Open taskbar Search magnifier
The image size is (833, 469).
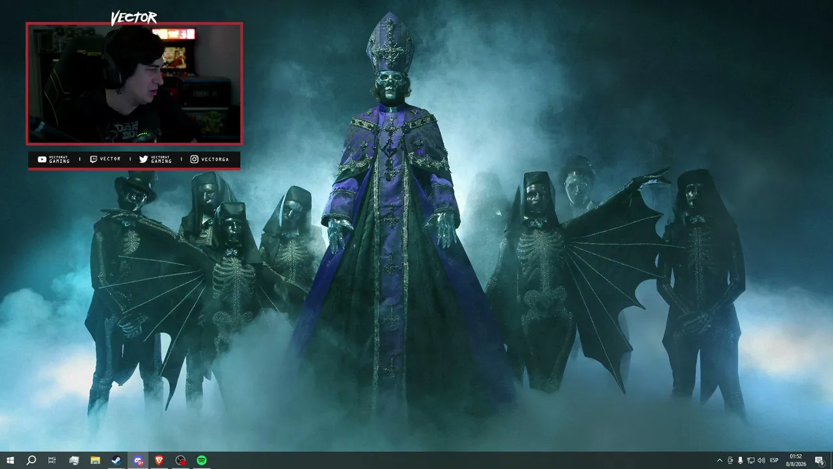(x=31, y=461)
